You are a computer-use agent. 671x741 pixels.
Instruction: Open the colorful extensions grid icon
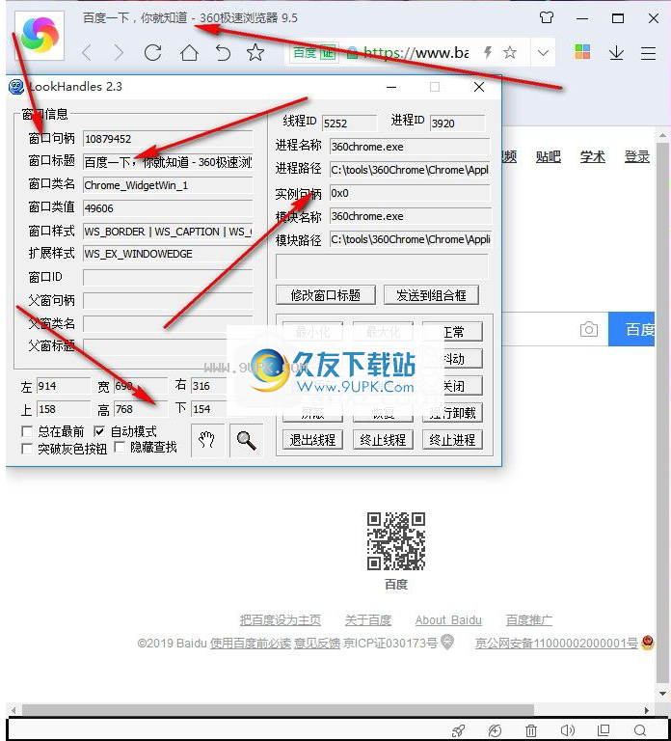click(582, 51)
